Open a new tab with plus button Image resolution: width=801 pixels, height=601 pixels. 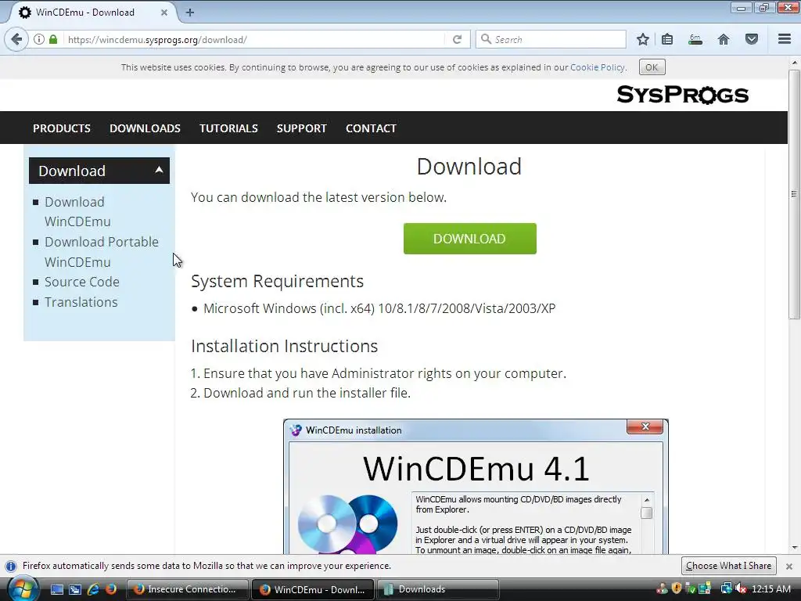189,13
